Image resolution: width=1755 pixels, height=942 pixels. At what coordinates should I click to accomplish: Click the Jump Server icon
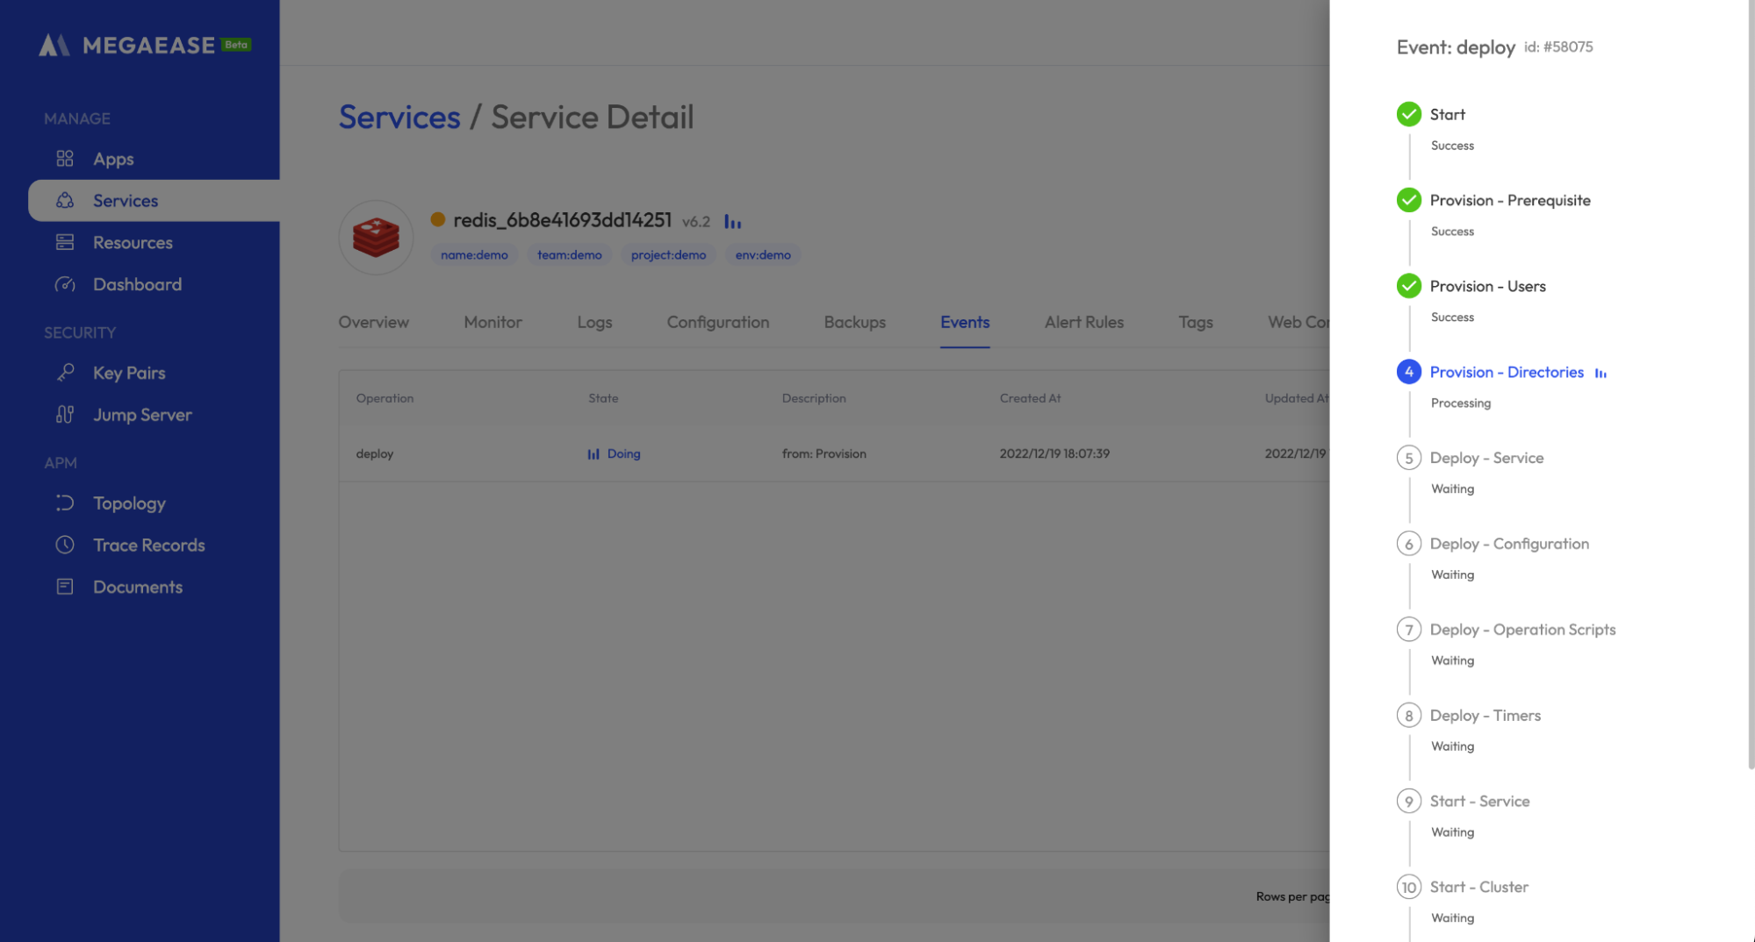65,414
